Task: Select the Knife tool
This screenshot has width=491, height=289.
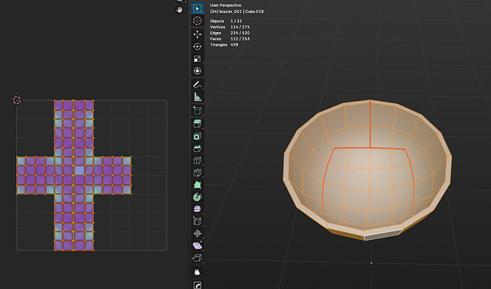Action: tap(197, 172)
